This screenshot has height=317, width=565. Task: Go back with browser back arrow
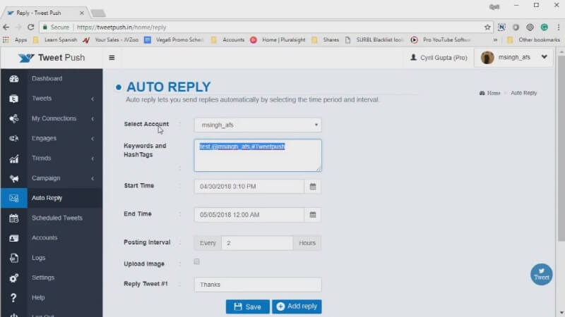[x=6, y=27]
